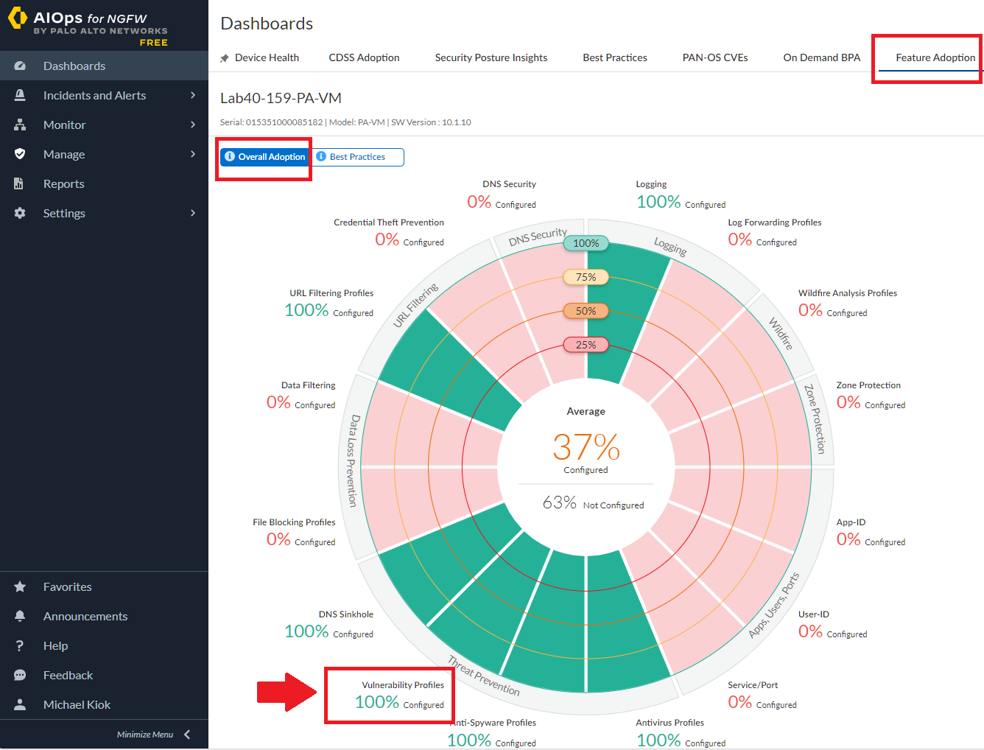Image resolution: width=984 pixels, height=750 pixels.
Task: Expand the Monitor submenu chevron
Action: (x=193, y=125)
